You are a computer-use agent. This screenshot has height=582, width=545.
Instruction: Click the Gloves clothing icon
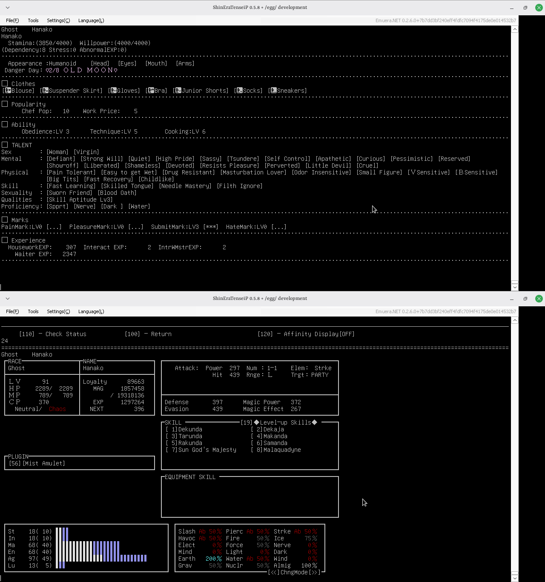[113, 91]
